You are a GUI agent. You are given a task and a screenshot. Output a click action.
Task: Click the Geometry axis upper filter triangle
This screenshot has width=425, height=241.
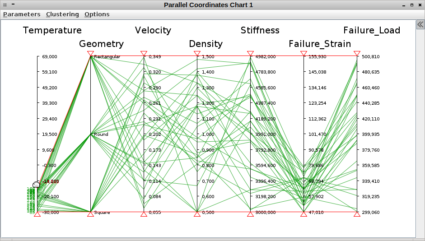coord(90,53)
